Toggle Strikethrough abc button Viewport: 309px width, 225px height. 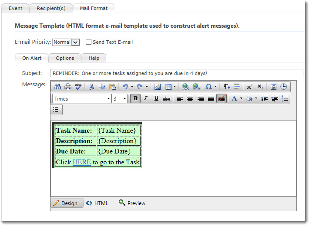point(167,98)
